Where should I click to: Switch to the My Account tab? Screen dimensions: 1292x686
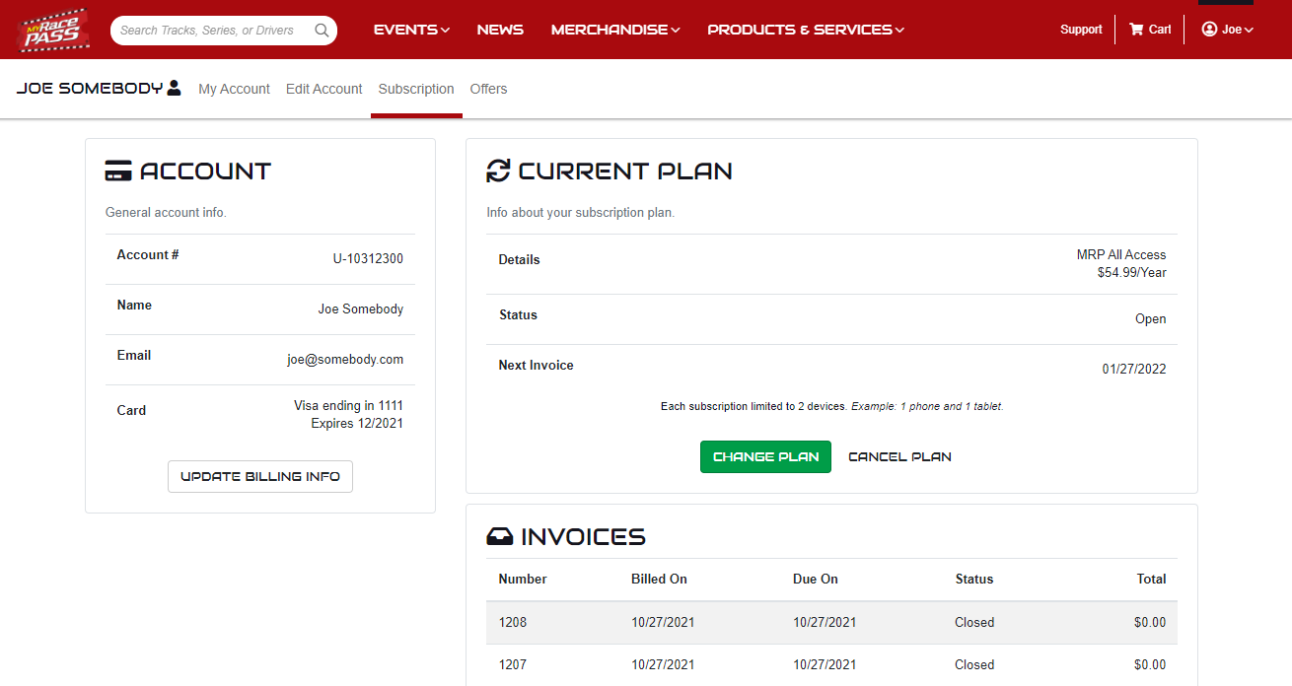point(234,89)
